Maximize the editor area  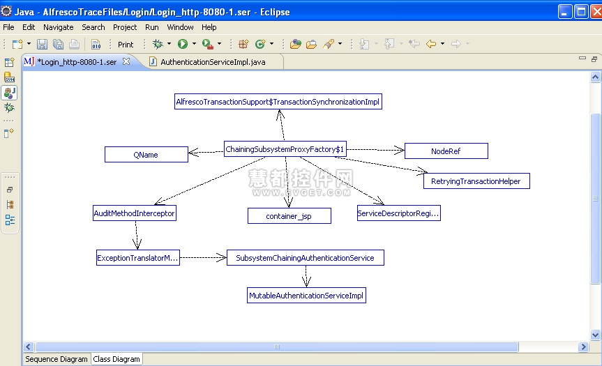pos(594,59)
